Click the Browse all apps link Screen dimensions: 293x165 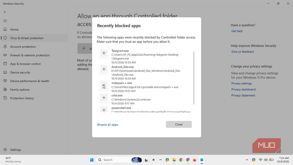point(108,125)
